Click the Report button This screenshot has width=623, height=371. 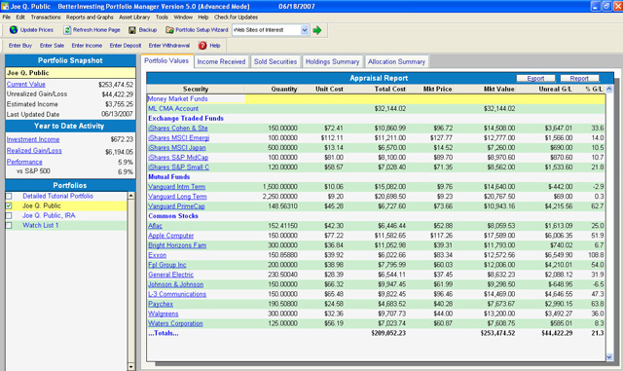point(579,78)
